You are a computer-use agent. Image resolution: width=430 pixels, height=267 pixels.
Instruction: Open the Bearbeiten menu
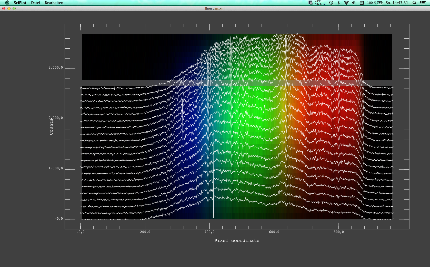tap(54, 3)
